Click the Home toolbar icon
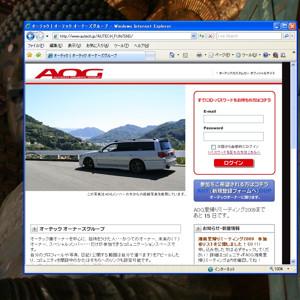This screenshot has height=300, width=300. click(172, 55)
